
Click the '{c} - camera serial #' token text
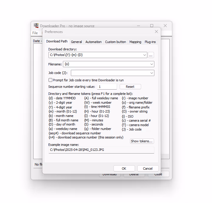[136, 121]
